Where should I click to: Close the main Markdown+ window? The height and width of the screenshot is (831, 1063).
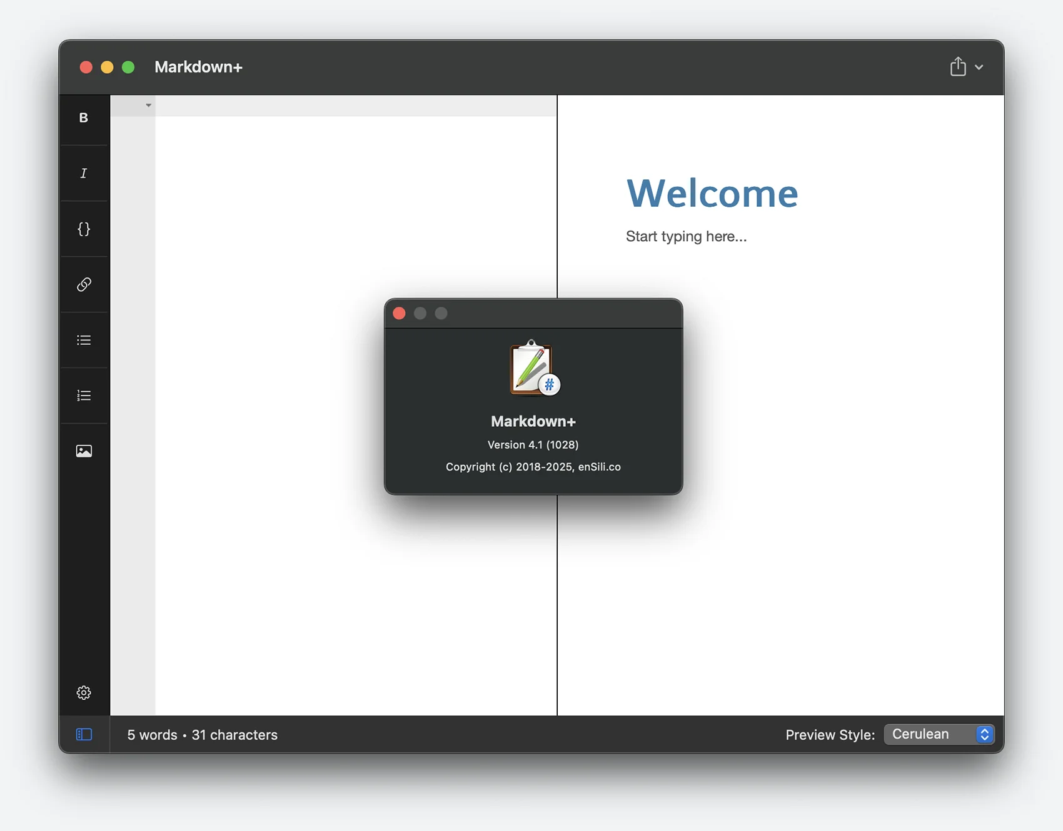coord(86,67)
